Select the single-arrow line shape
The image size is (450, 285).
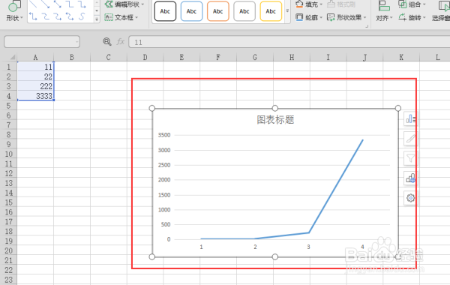coord(45,4)
